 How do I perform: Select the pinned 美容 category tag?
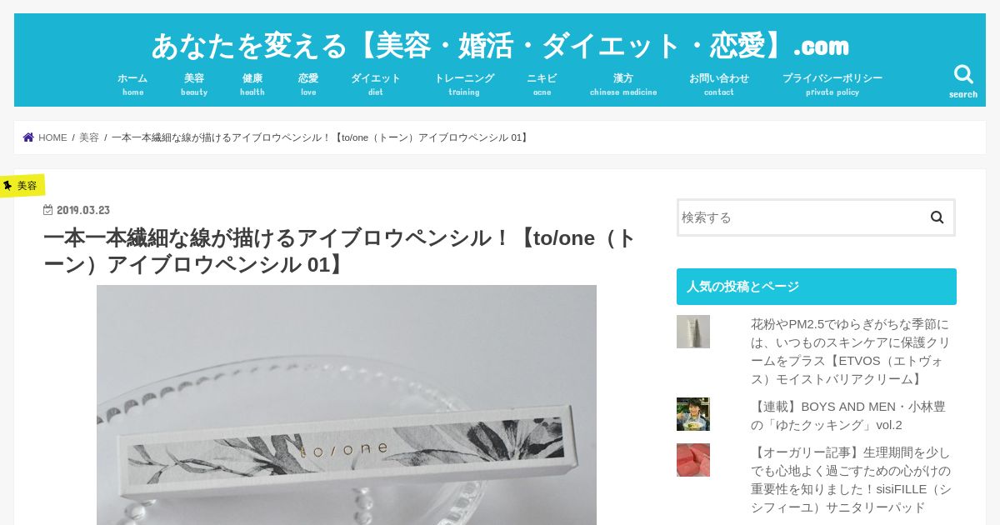22,185
